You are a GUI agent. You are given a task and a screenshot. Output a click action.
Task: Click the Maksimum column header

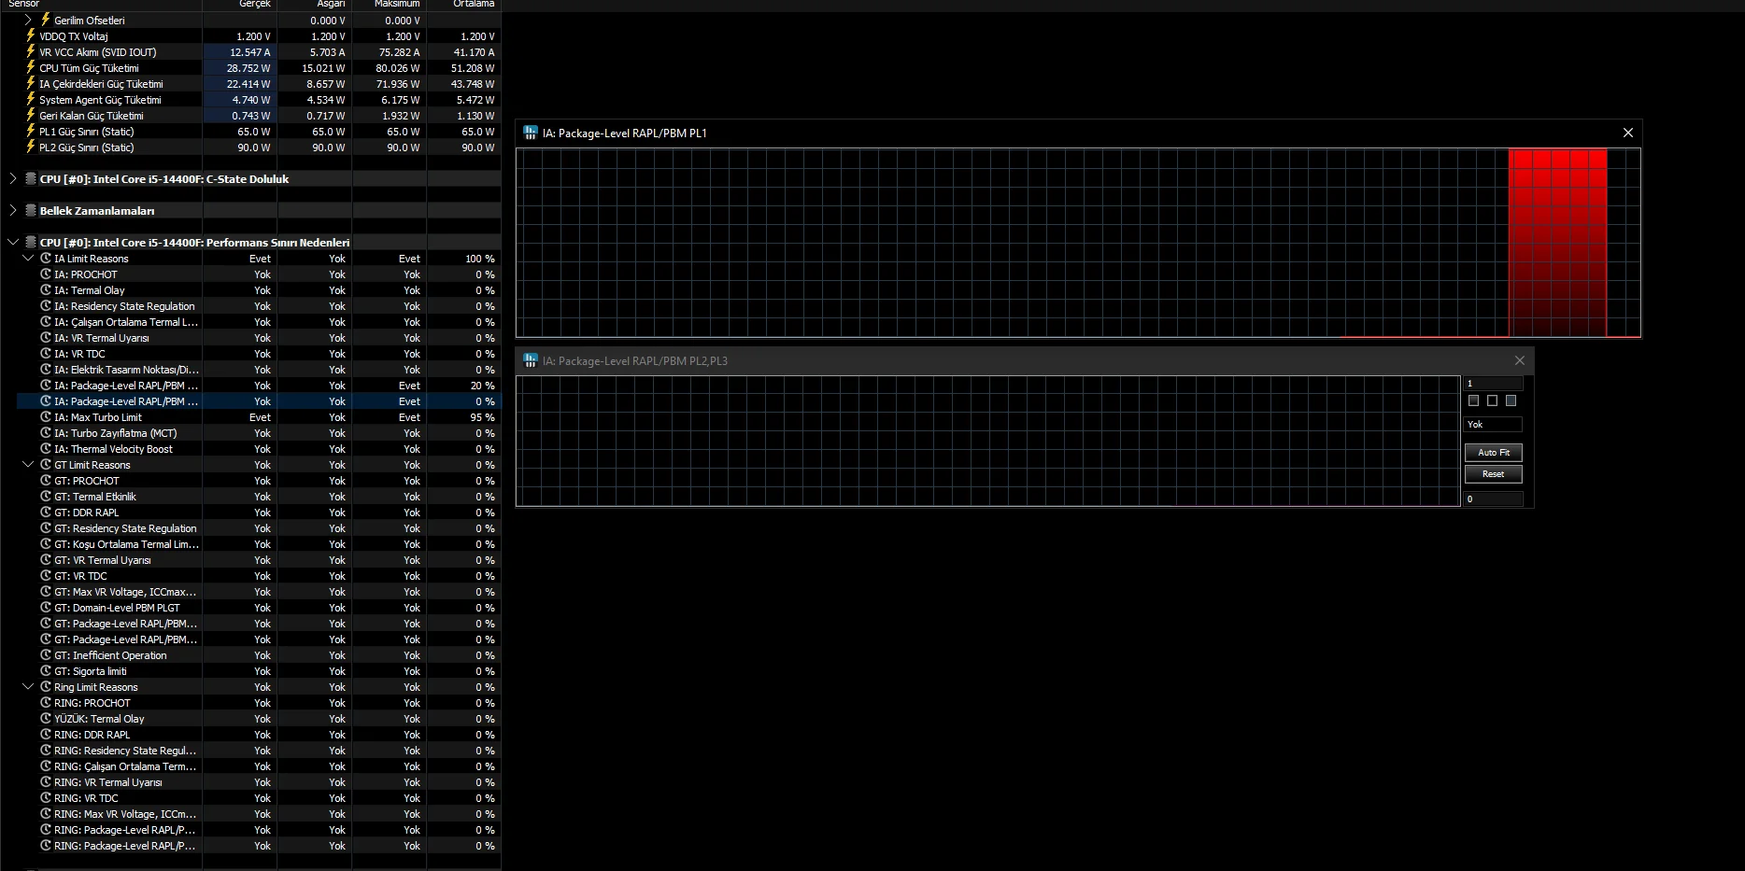[390, 5]
